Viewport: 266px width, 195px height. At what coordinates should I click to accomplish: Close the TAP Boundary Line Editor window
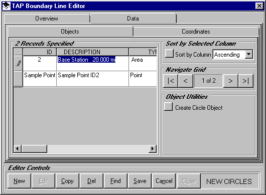coord(259,6)
